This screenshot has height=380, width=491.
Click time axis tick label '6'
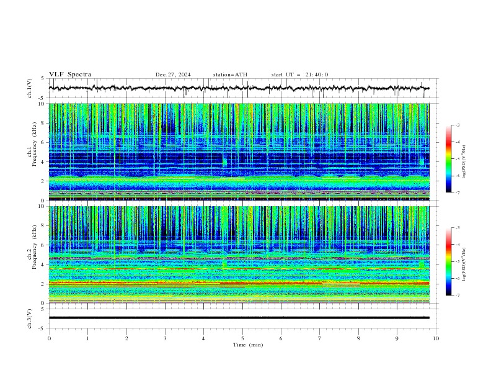pyautogui.click(x=281, y=338)
